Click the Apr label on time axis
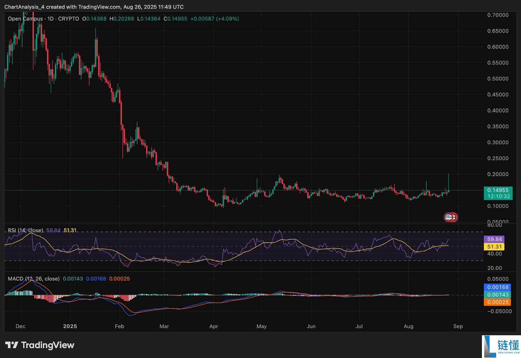521x358 pixels. click(x=214, y=326)
